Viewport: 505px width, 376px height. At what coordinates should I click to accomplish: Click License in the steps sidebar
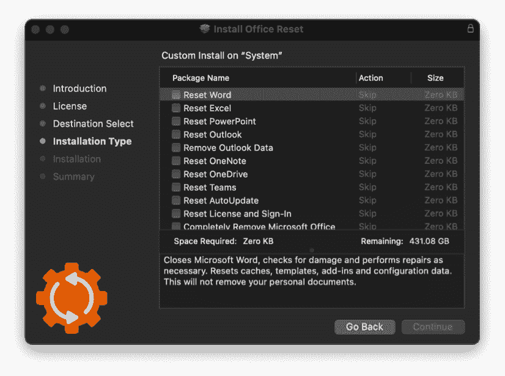click(x=70, y=106)
